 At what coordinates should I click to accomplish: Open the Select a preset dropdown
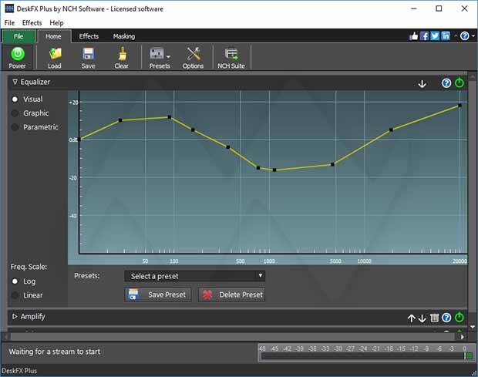pyautogui.click(x=194, y=276)
